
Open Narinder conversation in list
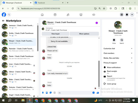(18, 50)
